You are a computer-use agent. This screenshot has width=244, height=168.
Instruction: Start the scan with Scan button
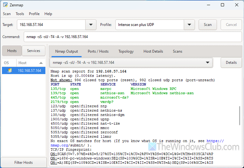[208, 25]
